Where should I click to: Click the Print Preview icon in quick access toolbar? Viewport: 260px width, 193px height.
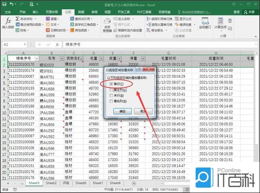click(32, 4)
